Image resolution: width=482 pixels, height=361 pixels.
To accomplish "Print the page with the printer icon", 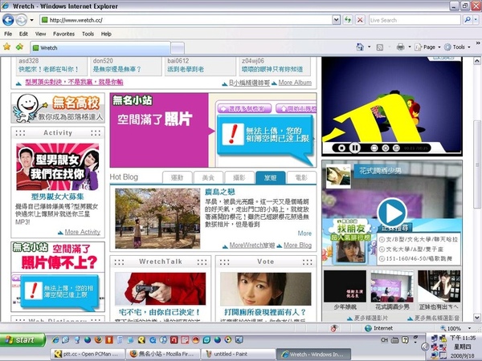I will point(400,47).
